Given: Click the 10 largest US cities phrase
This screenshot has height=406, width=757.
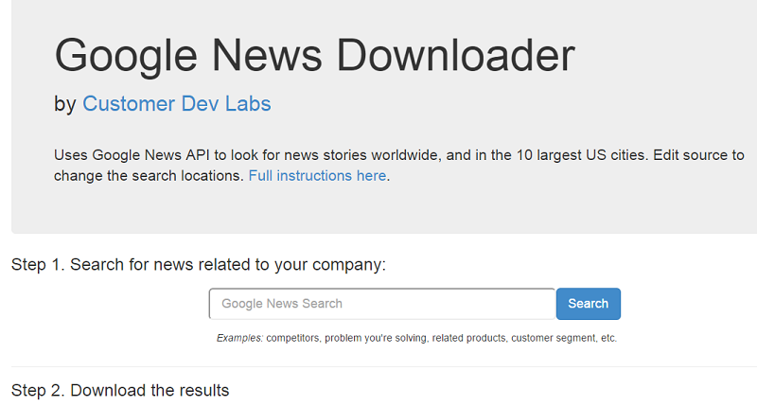Looking at the screenshot, I should point(581,155).
